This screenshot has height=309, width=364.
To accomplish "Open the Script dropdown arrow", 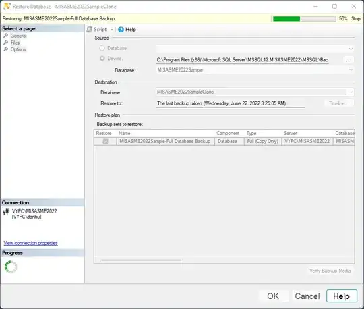I will (x=112, y=30).
